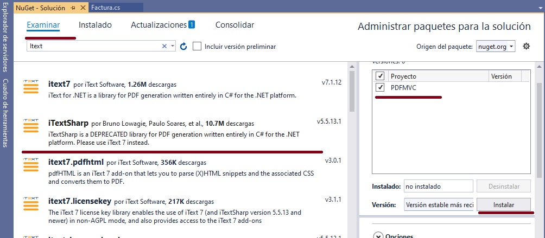Switch to the Examinar tab

[x=43, y=25]
